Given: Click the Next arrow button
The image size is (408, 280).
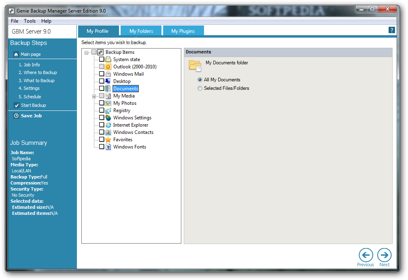Looking at the screenshot, I should pyautogui.click(x=385, y=255).
